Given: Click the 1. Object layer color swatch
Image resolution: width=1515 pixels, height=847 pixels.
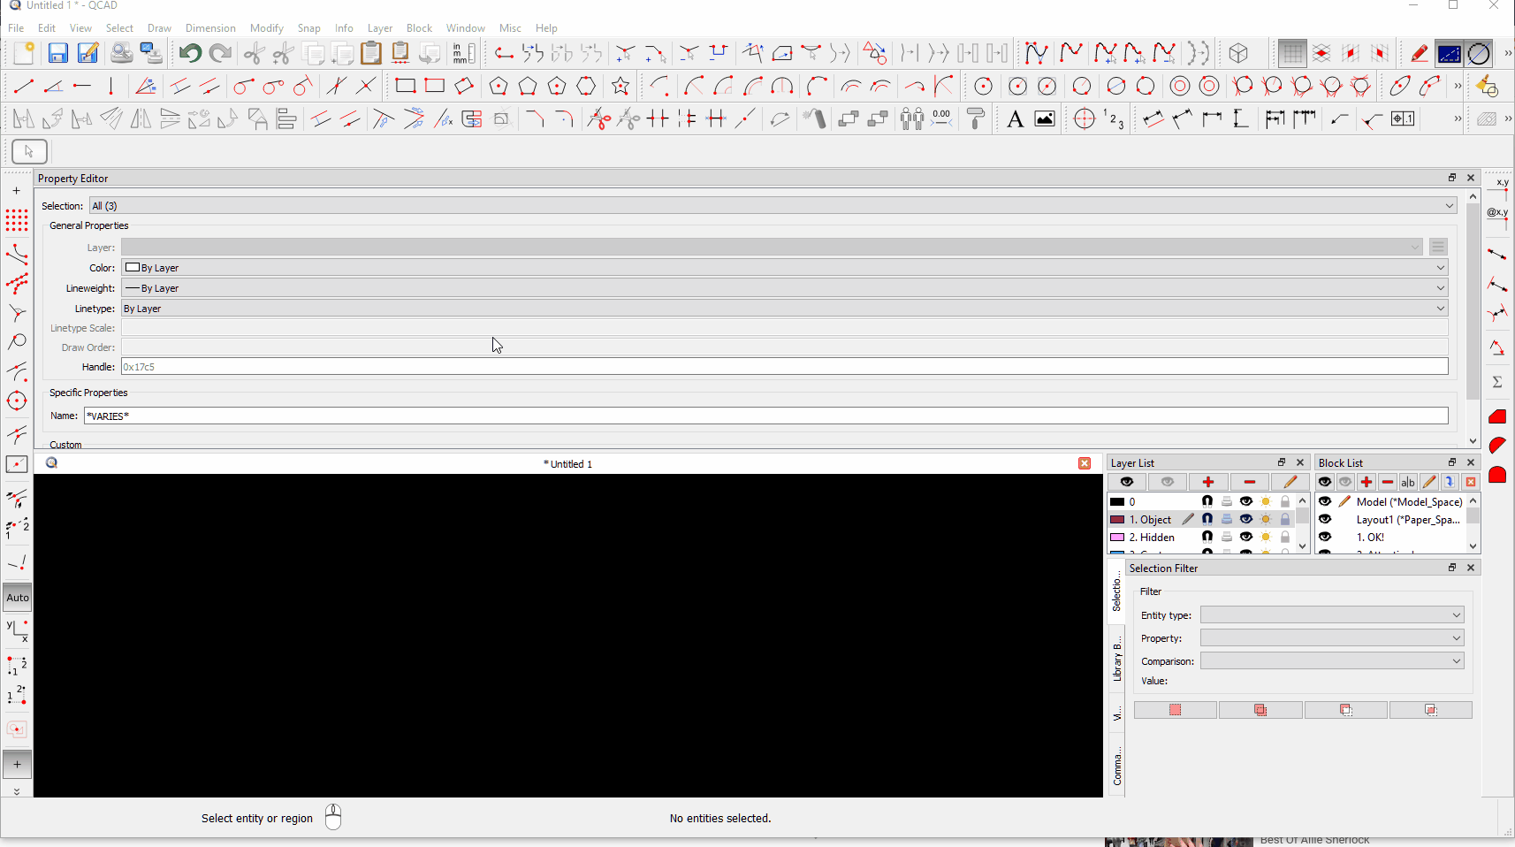Looking at the screenshot, I should [1117, 519].
